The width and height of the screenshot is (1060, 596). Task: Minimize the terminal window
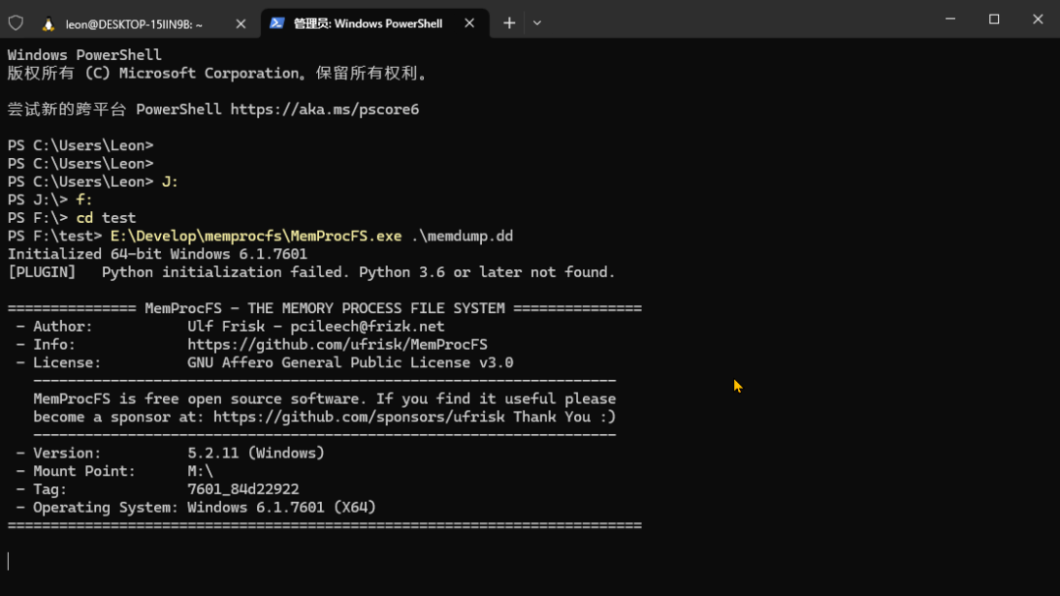(950, 19)
